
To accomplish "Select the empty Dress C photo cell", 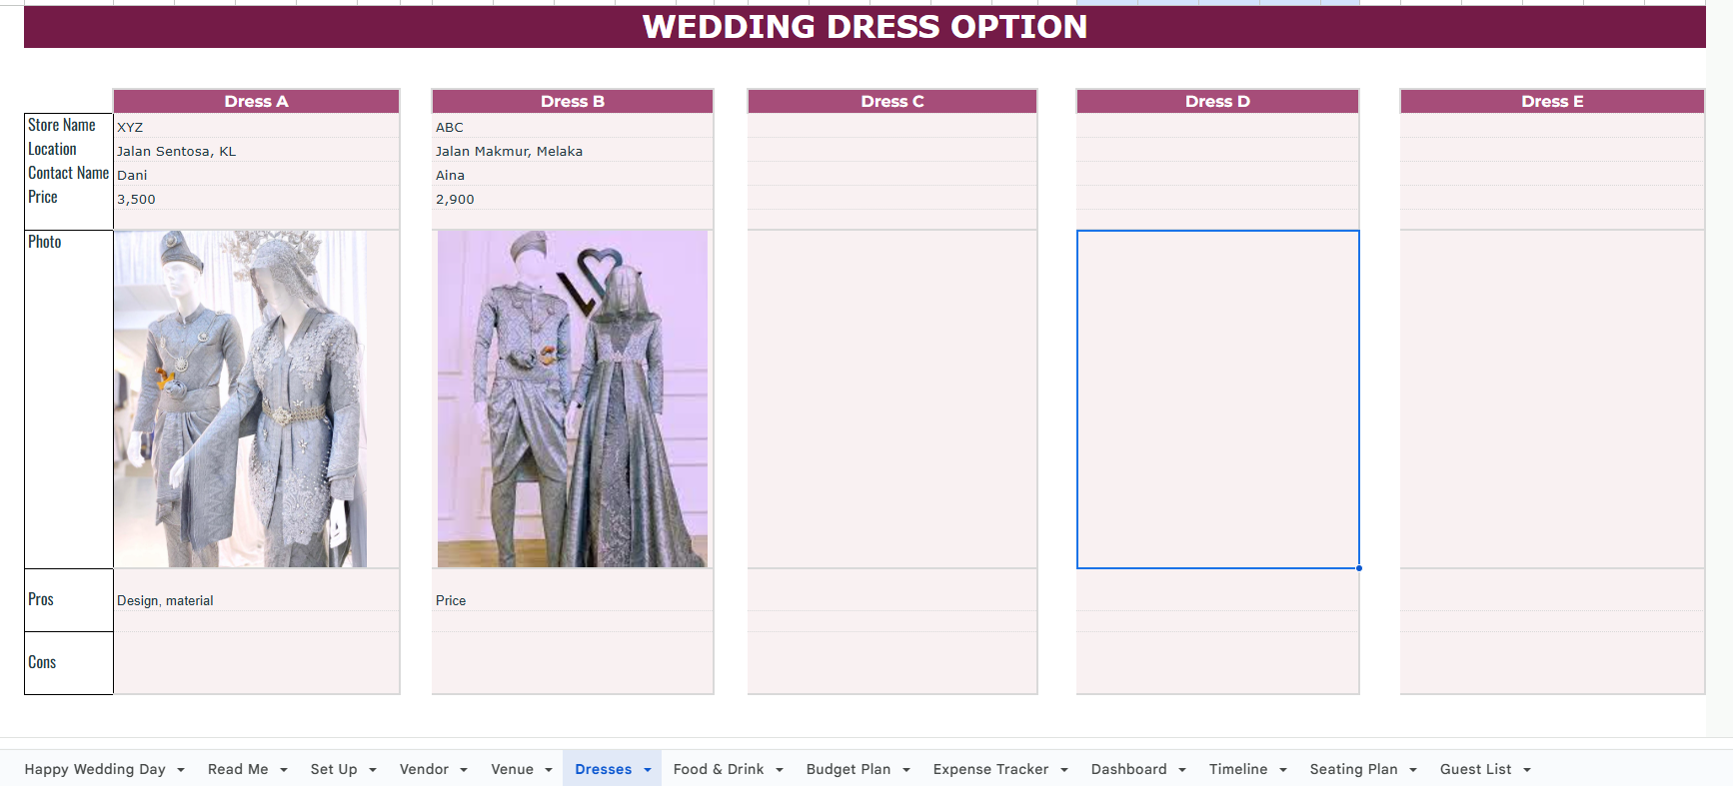I will [891, 399].
